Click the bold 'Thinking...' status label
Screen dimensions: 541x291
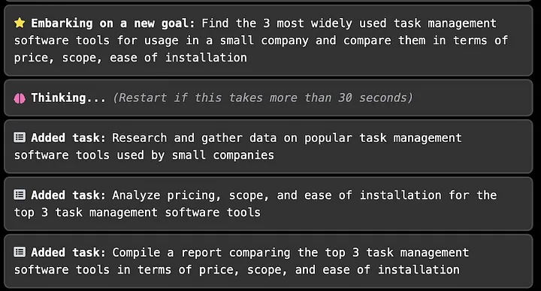[x=68, y=97]
